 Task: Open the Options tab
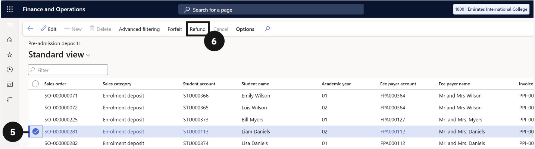tap(245, 29)
